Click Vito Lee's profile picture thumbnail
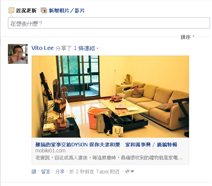 click(18, 54)
